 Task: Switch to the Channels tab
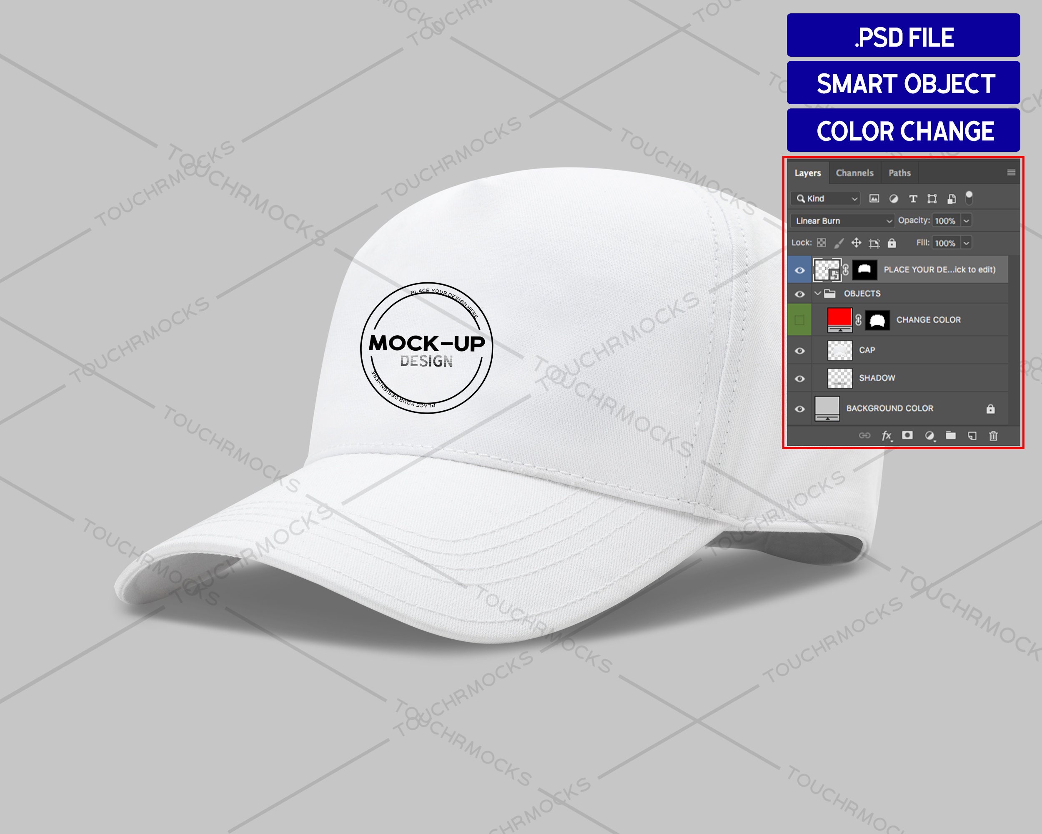854,173
